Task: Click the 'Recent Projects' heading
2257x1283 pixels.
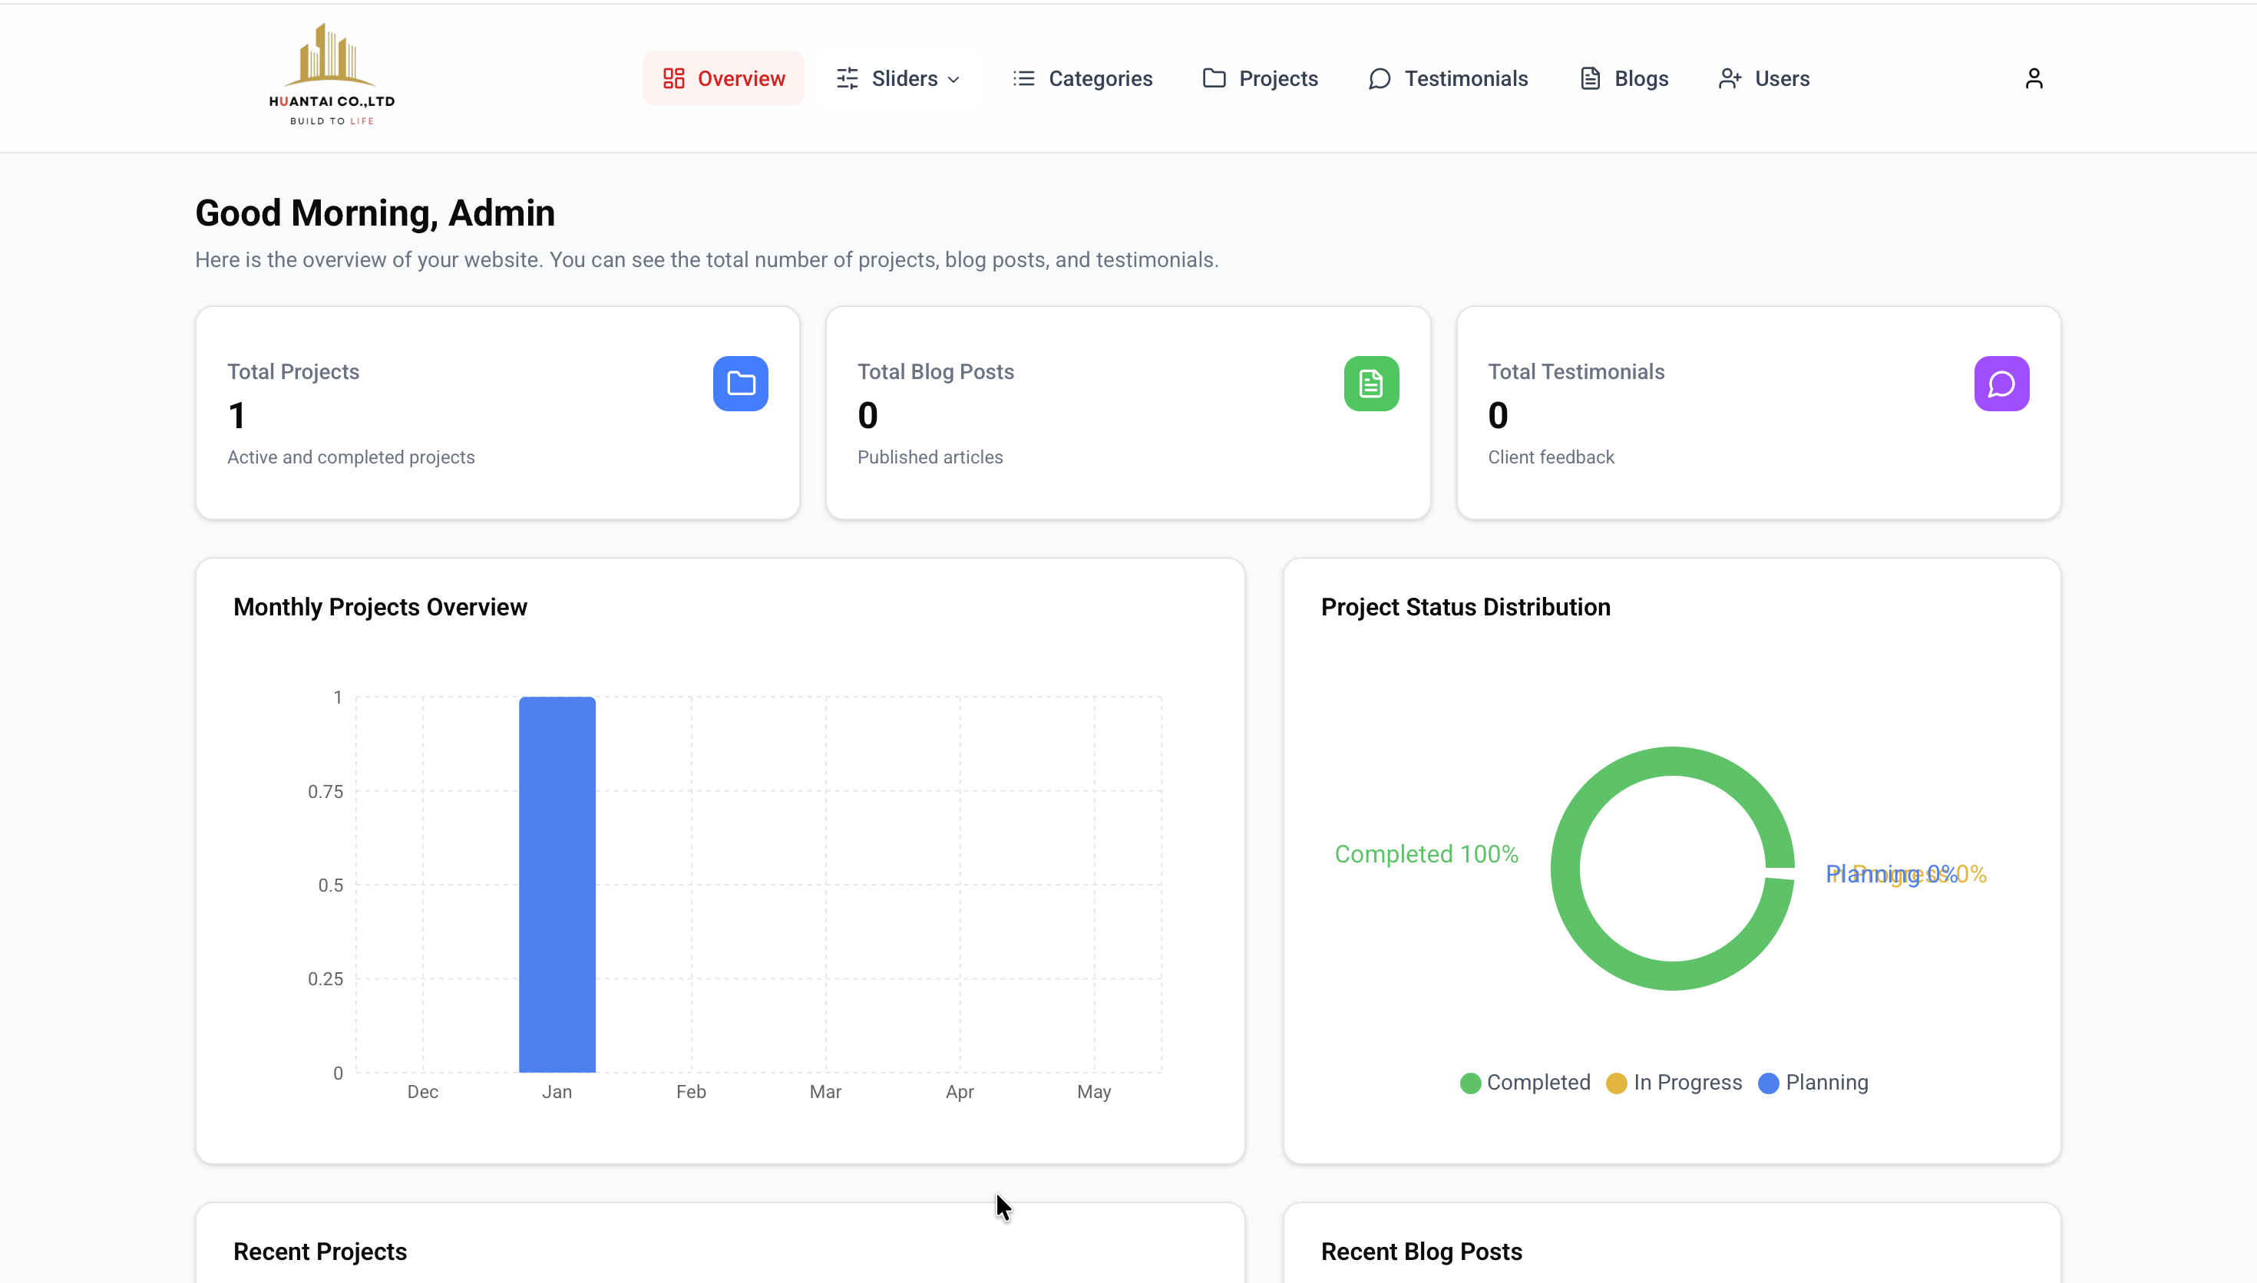Action: click(320, 1252)
